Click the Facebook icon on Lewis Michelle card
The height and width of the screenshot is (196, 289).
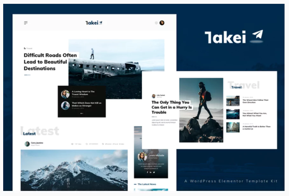click(x=147, y=172)
